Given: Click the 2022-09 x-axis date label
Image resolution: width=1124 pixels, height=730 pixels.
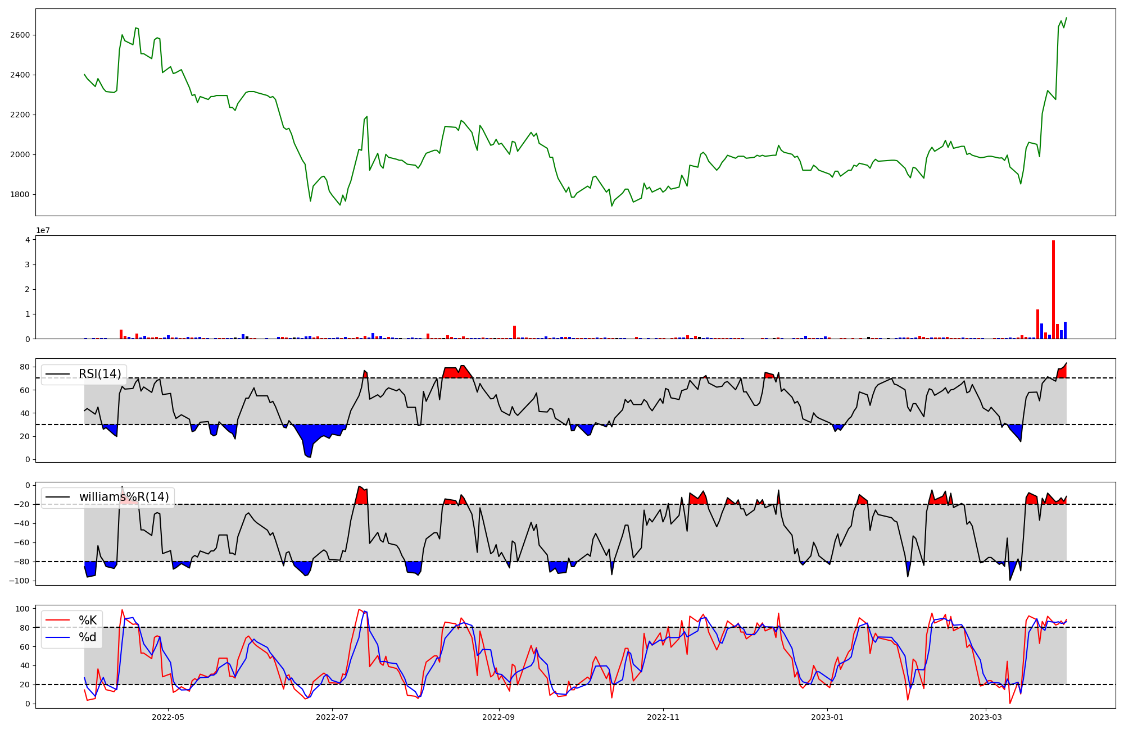Looking at the screenshot, I should pyautogui.click(x=499, y=717).
